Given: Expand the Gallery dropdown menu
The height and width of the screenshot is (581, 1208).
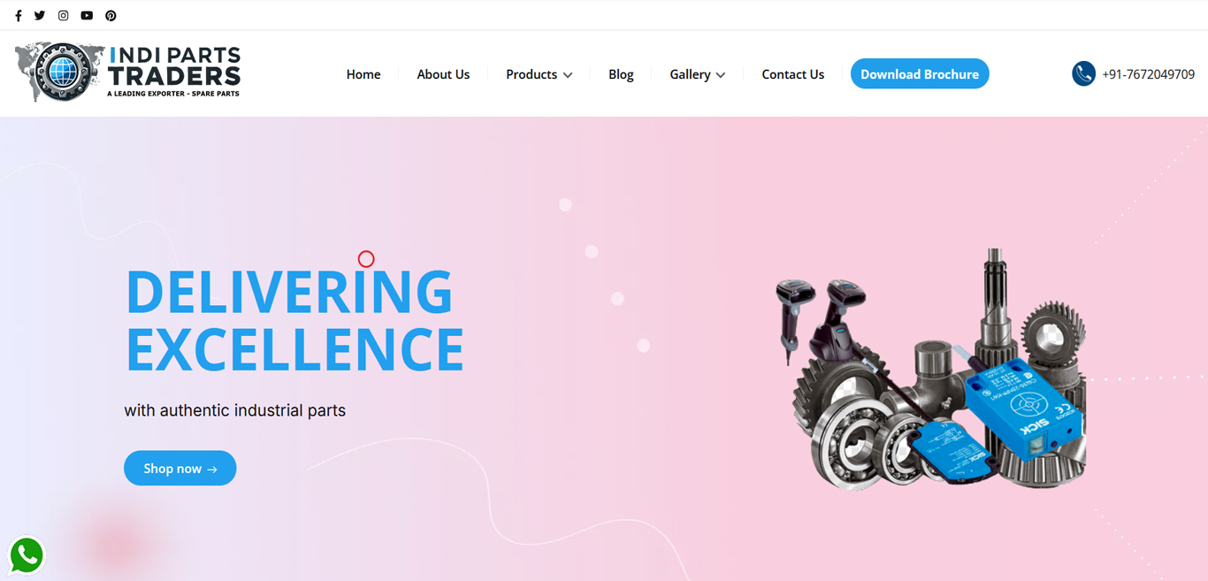Looking at the screenshot, I should (x=697, y=74).
